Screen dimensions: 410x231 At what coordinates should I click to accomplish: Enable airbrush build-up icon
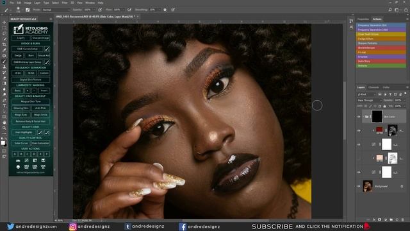pos(129,10)
